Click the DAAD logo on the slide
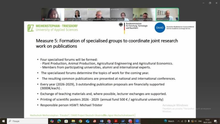This screenshot has height=124, width=220. click(160, 28)
